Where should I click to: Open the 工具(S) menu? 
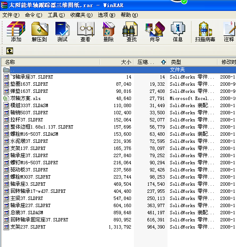56,15
